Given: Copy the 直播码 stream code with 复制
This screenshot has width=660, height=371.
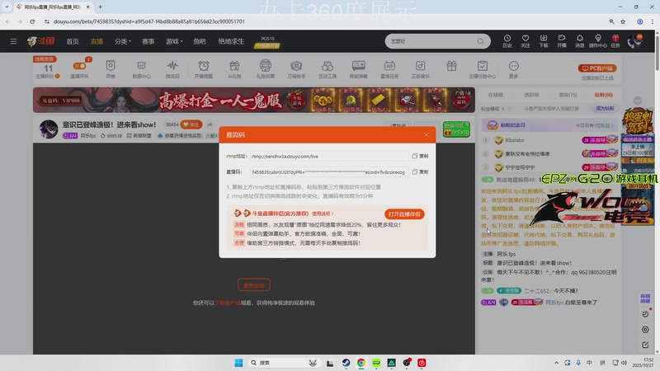Looking at the screenshot, I should point(420,172).
